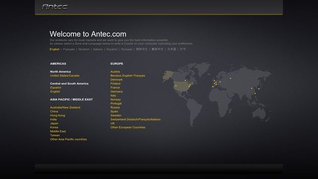Viewport: 318px width, 179px height.
Task: Click the Antec logo
Action: click(x=55, y=7)
